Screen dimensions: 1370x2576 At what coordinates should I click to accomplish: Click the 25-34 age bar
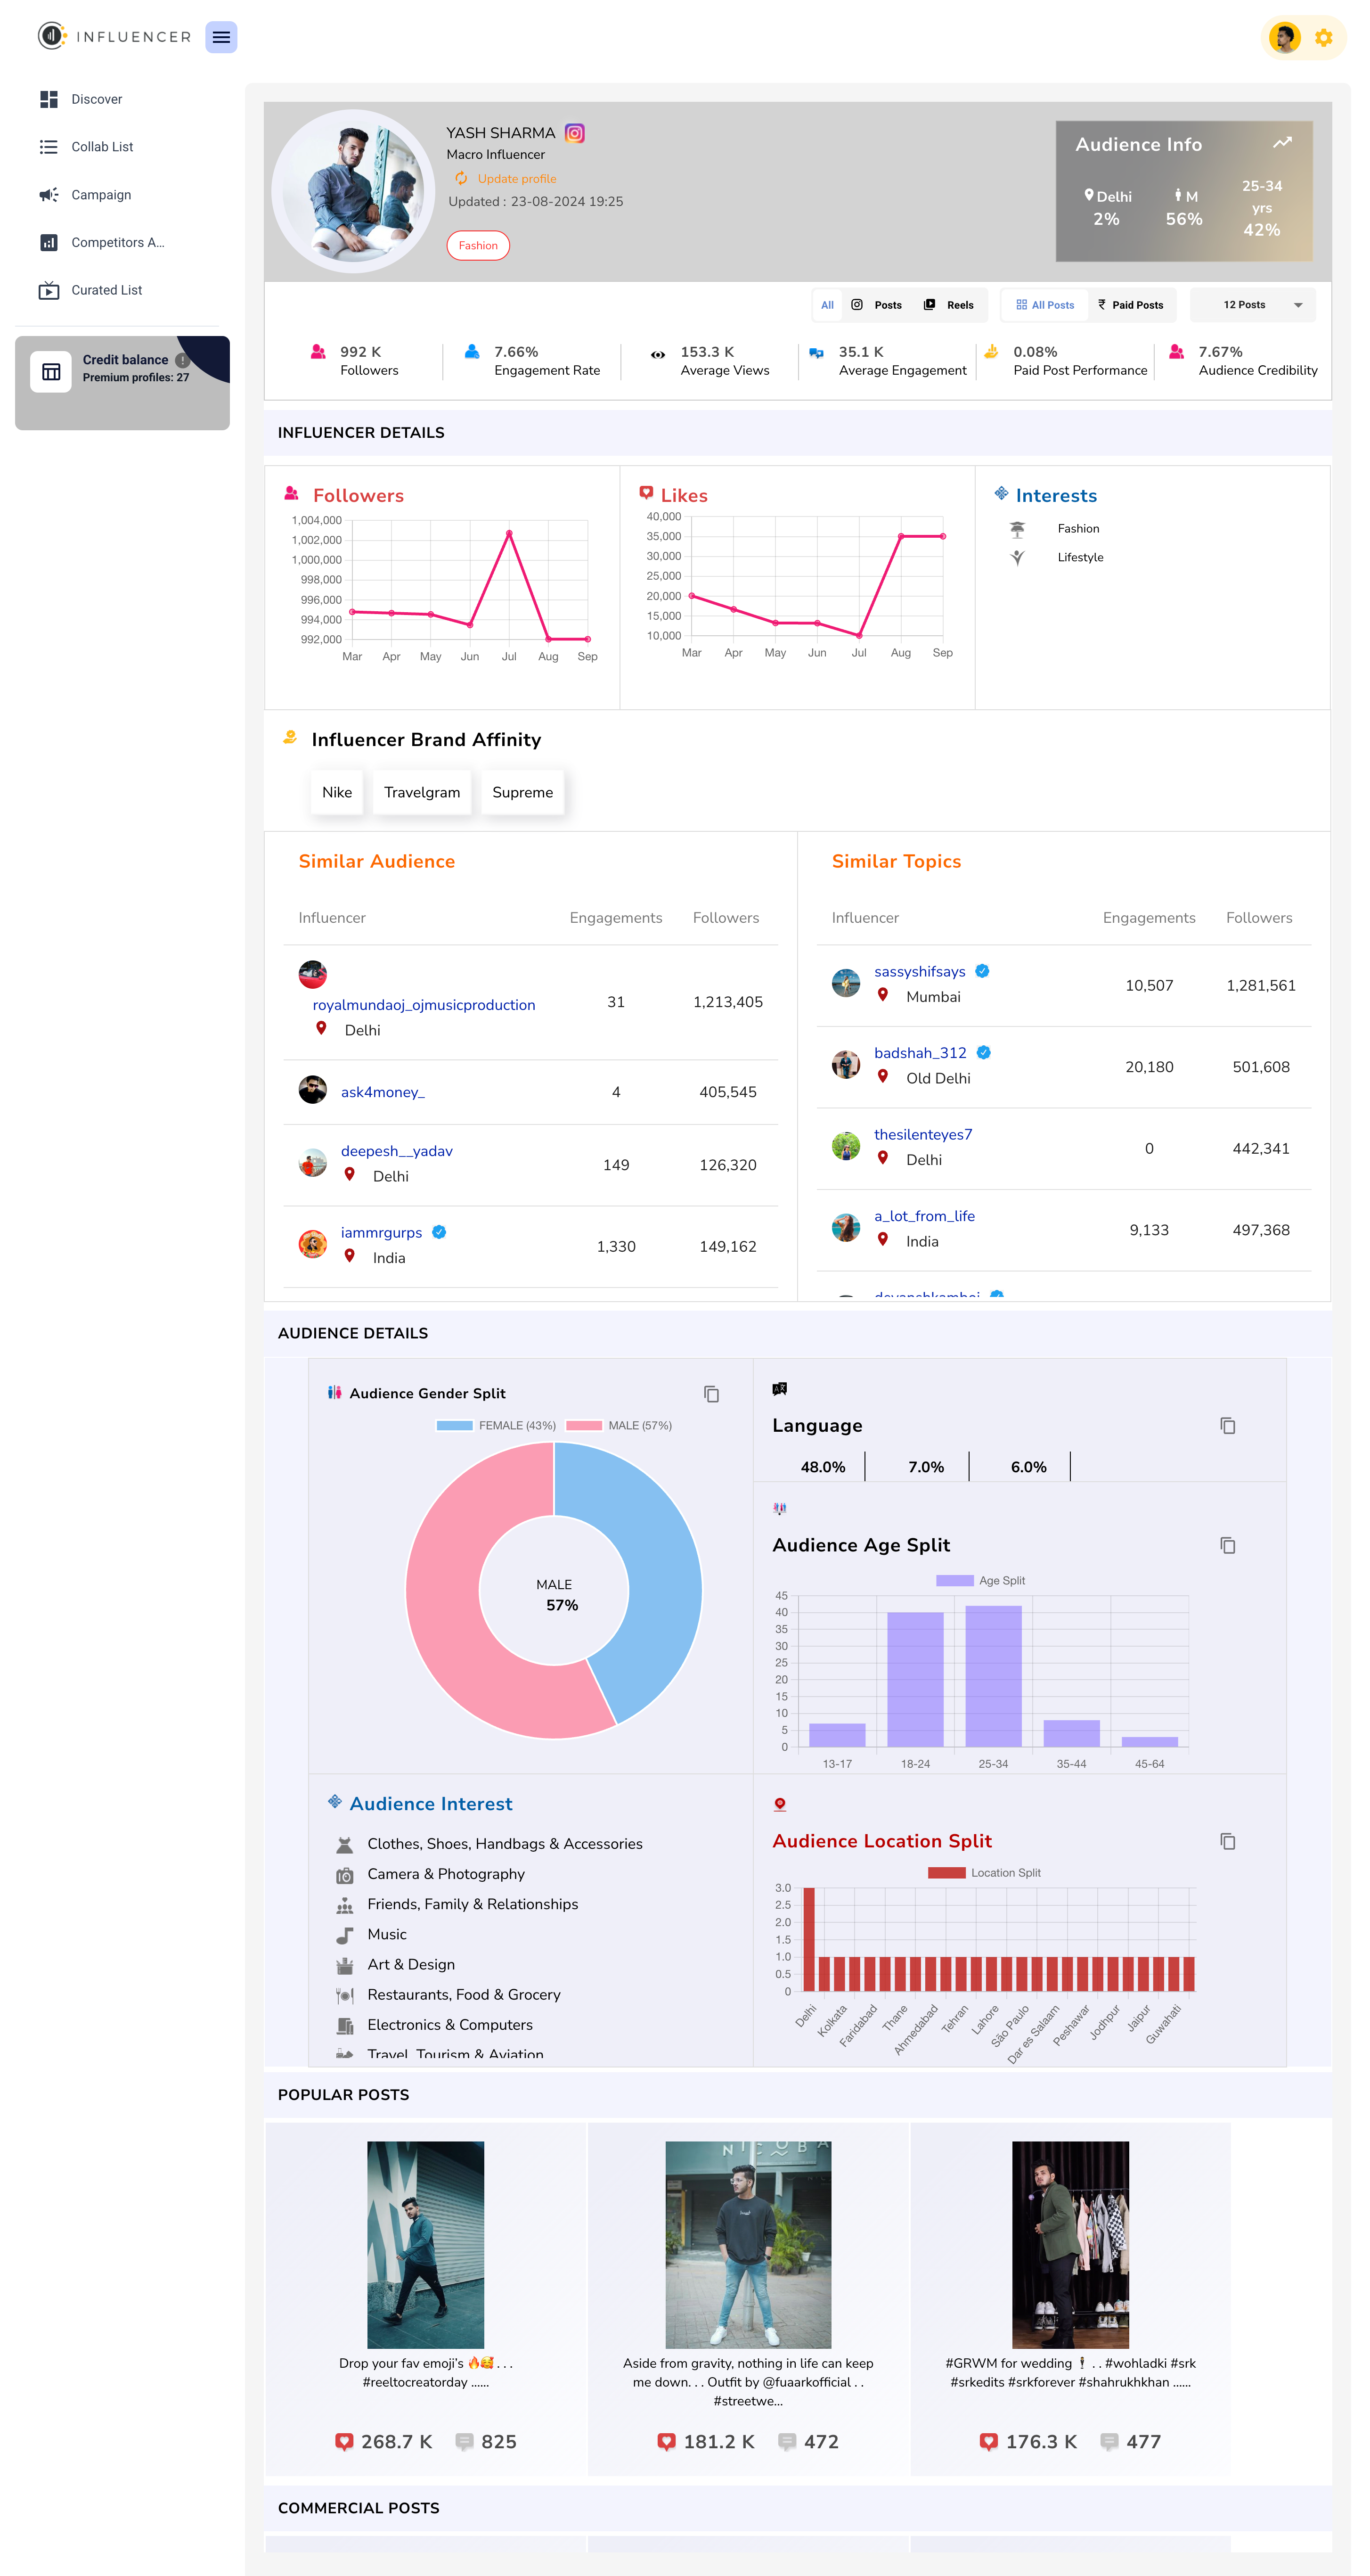click(993, 1677)
